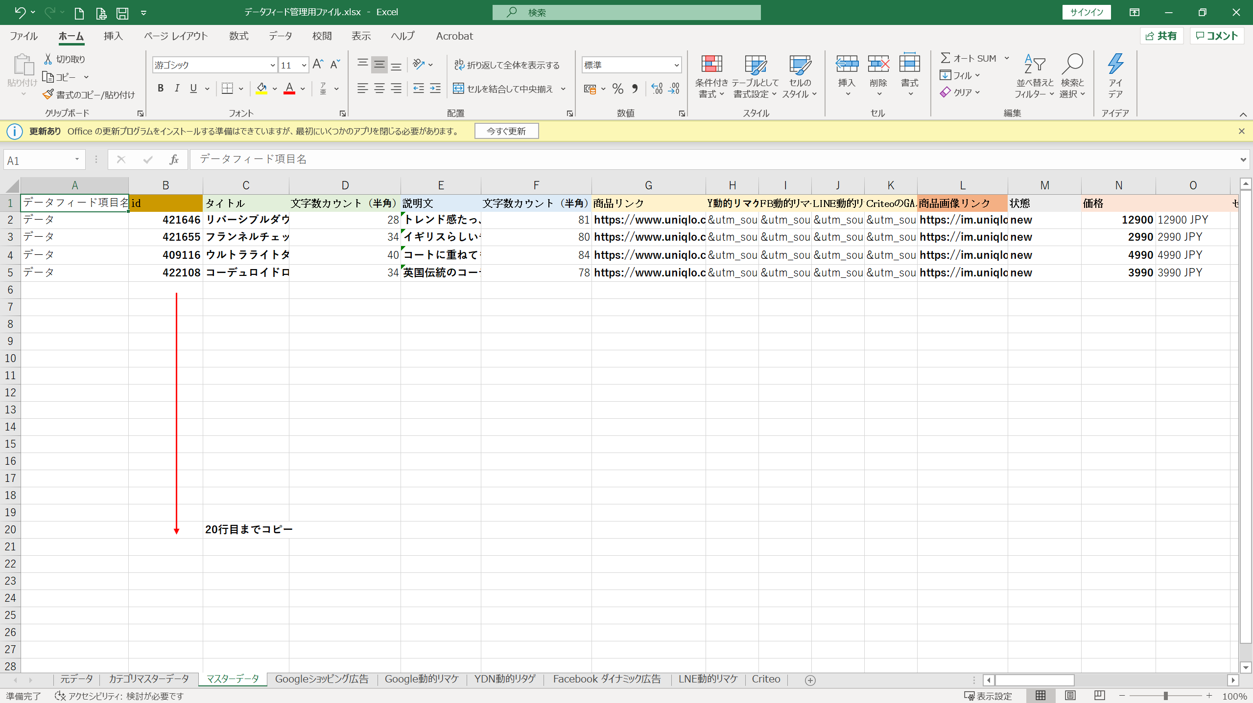The image size is (1253, 703).
Task: Open the File (ファイル) menu
Action: coord(24,36)
